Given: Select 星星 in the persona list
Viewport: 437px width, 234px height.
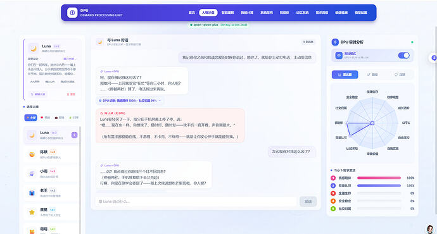Looking at the screenshot, I should [x=51, y=212].
